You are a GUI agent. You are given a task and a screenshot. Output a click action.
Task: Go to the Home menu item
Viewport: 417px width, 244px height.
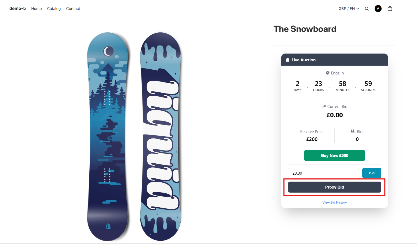click(x=36, y=9)
